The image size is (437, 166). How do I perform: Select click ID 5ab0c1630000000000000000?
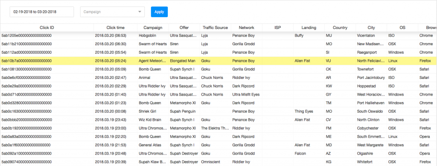pyautogui.click(x=26, y=111)
